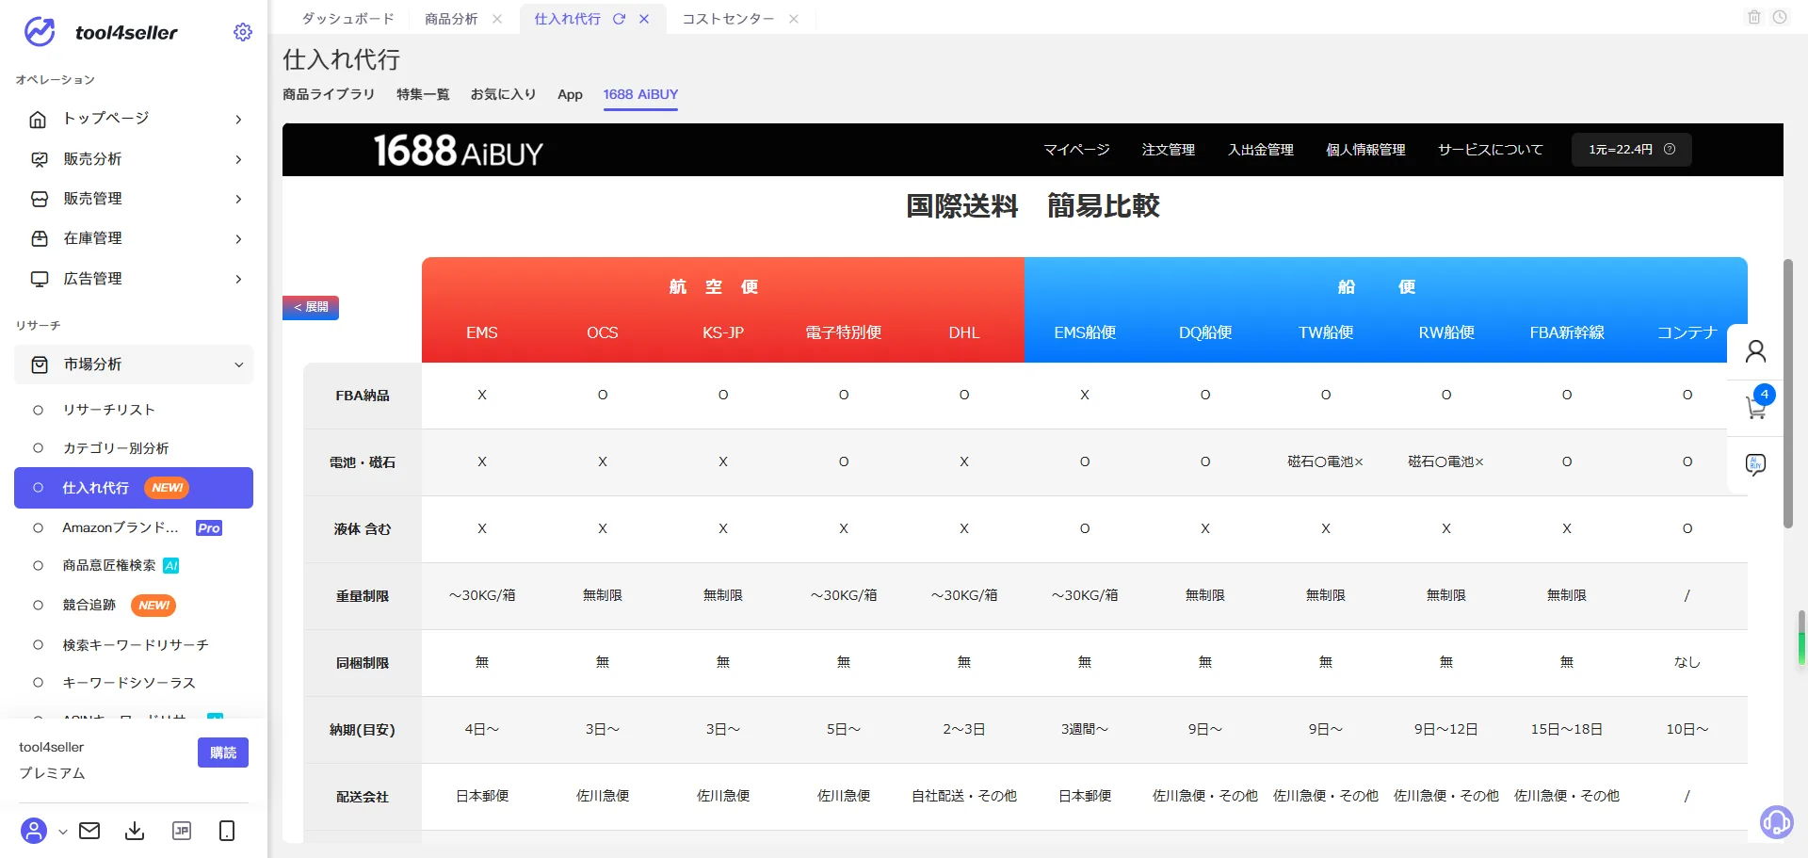
Task: Open サービスについて in header
Action: coord(1491,150)
